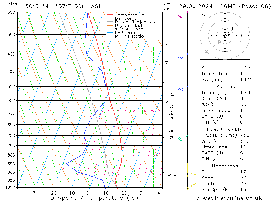Click the '1000' pressure level label
The image size is (275, 201).
(10, 188)
